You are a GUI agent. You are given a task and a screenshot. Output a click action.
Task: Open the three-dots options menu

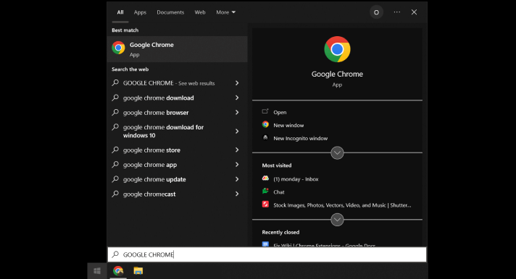397,12
